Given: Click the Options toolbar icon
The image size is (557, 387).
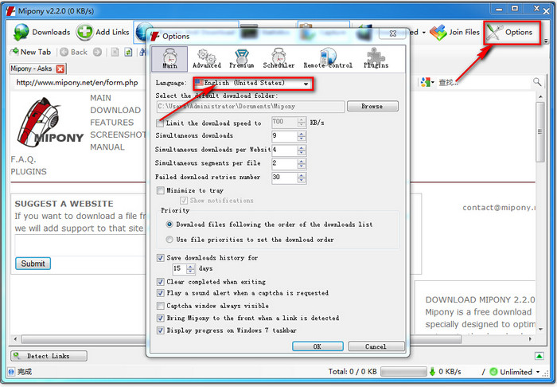Looking at the screenshot, I should (495, 32).
